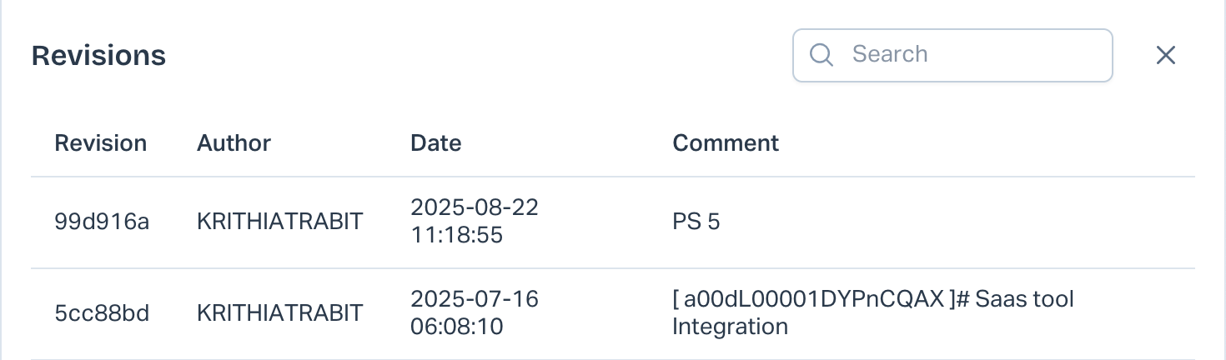Select the PS 5 comment
The height and width of the screenshot is (360, 1226).
[x=696, y=222]
